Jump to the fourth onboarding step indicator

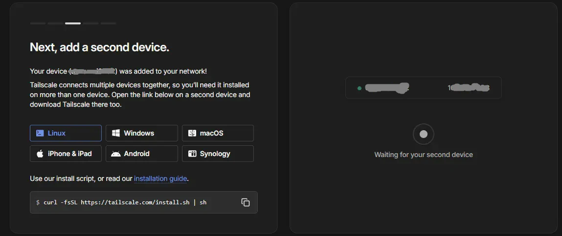pyautogui.click(x=90, y=23)
